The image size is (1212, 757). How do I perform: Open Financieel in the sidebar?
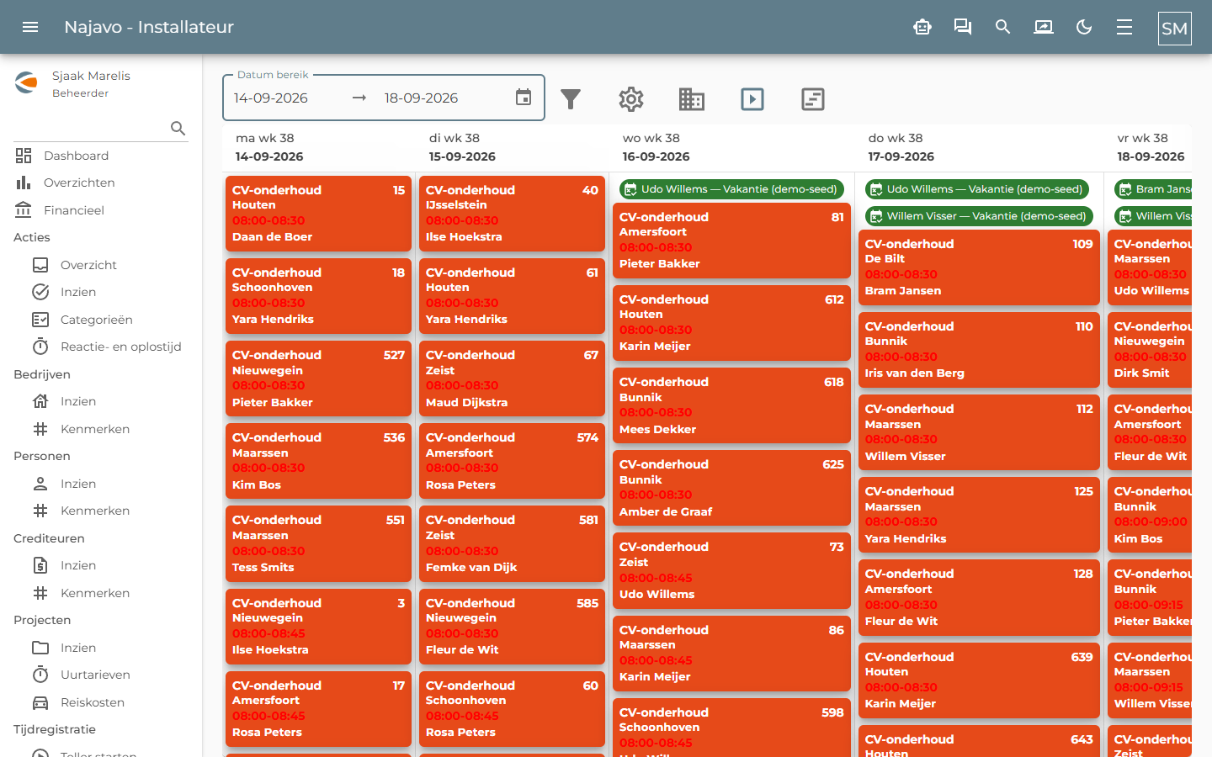click(x=101, y=210)
